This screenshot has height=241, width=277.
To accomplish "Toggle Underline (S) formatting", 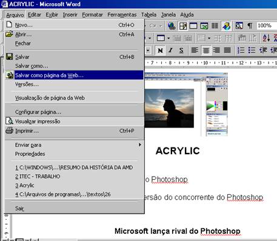I will [x=181, y=50].
